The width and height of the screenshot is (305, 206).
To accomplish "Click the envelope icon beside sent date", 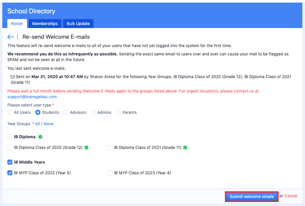I will tap(13, 77).
